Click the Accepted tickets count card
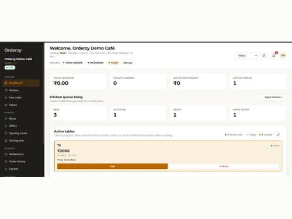 pyautogui.click(x=138, y=113)
